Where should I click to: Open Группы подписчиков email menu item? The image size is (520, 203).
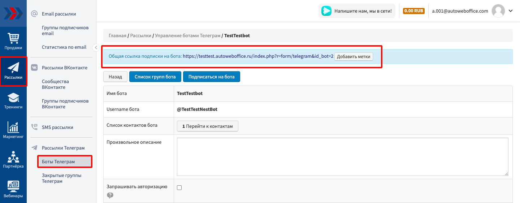pos(65,30)
